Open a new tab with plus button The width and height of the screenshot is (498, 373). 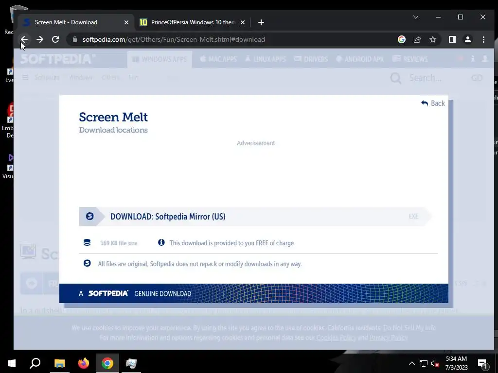pos(261,22)
